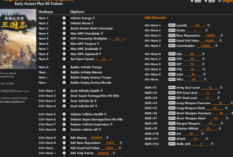Click the game cover art thumbnail
233x157 pixels.
17,39
